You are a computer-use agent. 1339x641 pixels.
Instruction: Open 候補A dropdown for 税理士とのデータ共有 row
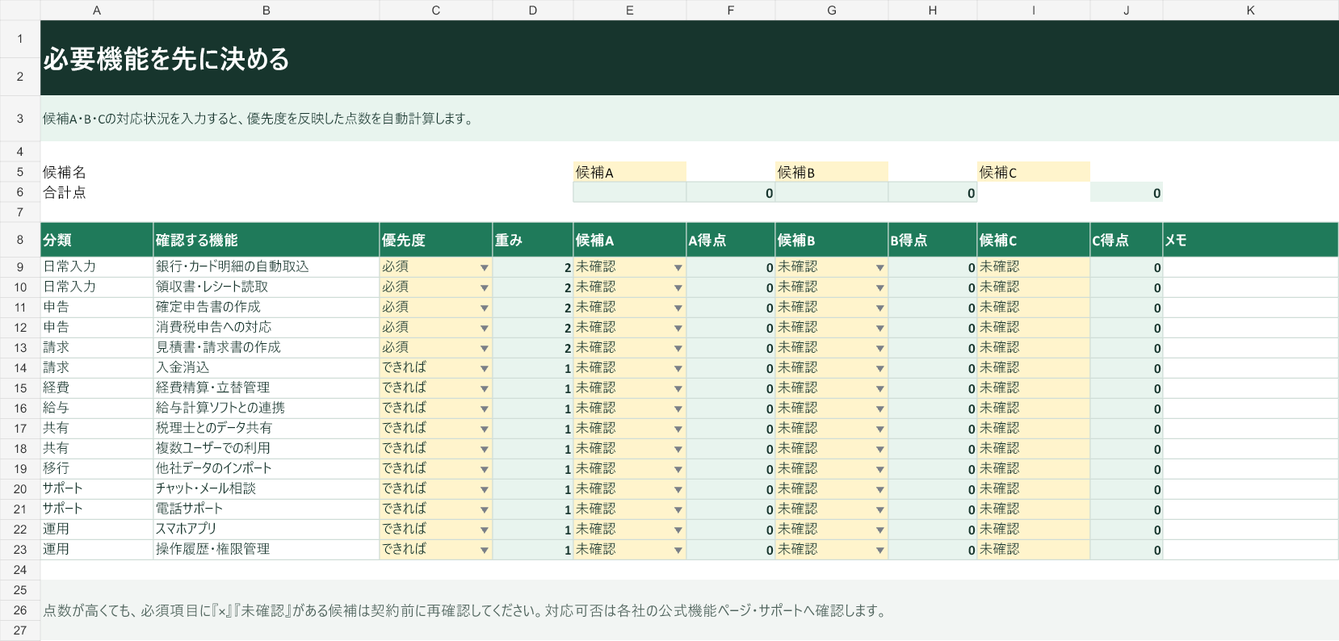(678, 429)
